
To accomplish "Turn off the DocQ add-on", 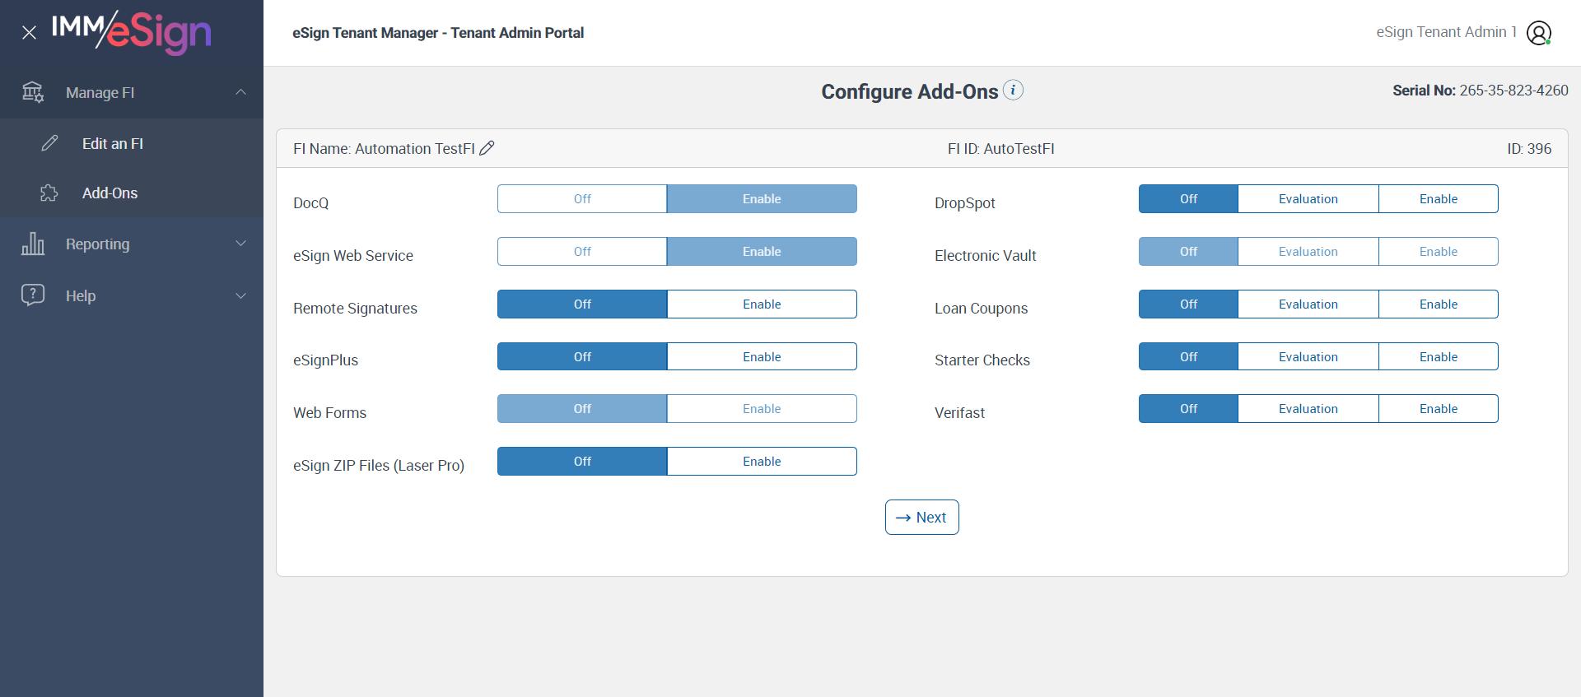I will [582, 199].
